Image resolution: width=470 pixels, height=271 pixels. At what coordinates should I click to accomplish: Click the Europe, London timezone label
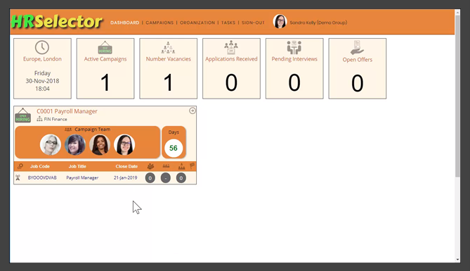[x=42, y=59]
